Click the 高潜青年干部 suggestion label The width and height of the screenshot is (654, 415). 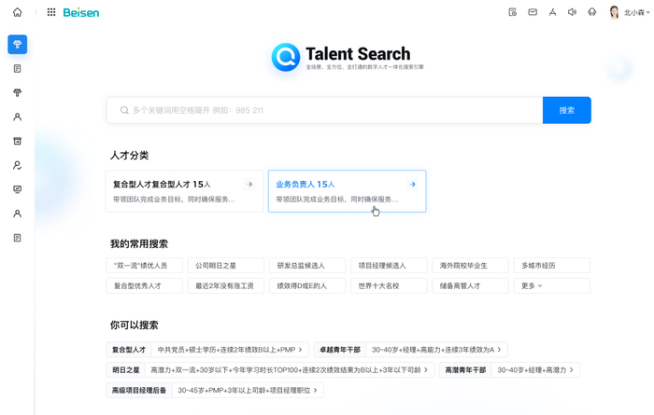[465, 369]
